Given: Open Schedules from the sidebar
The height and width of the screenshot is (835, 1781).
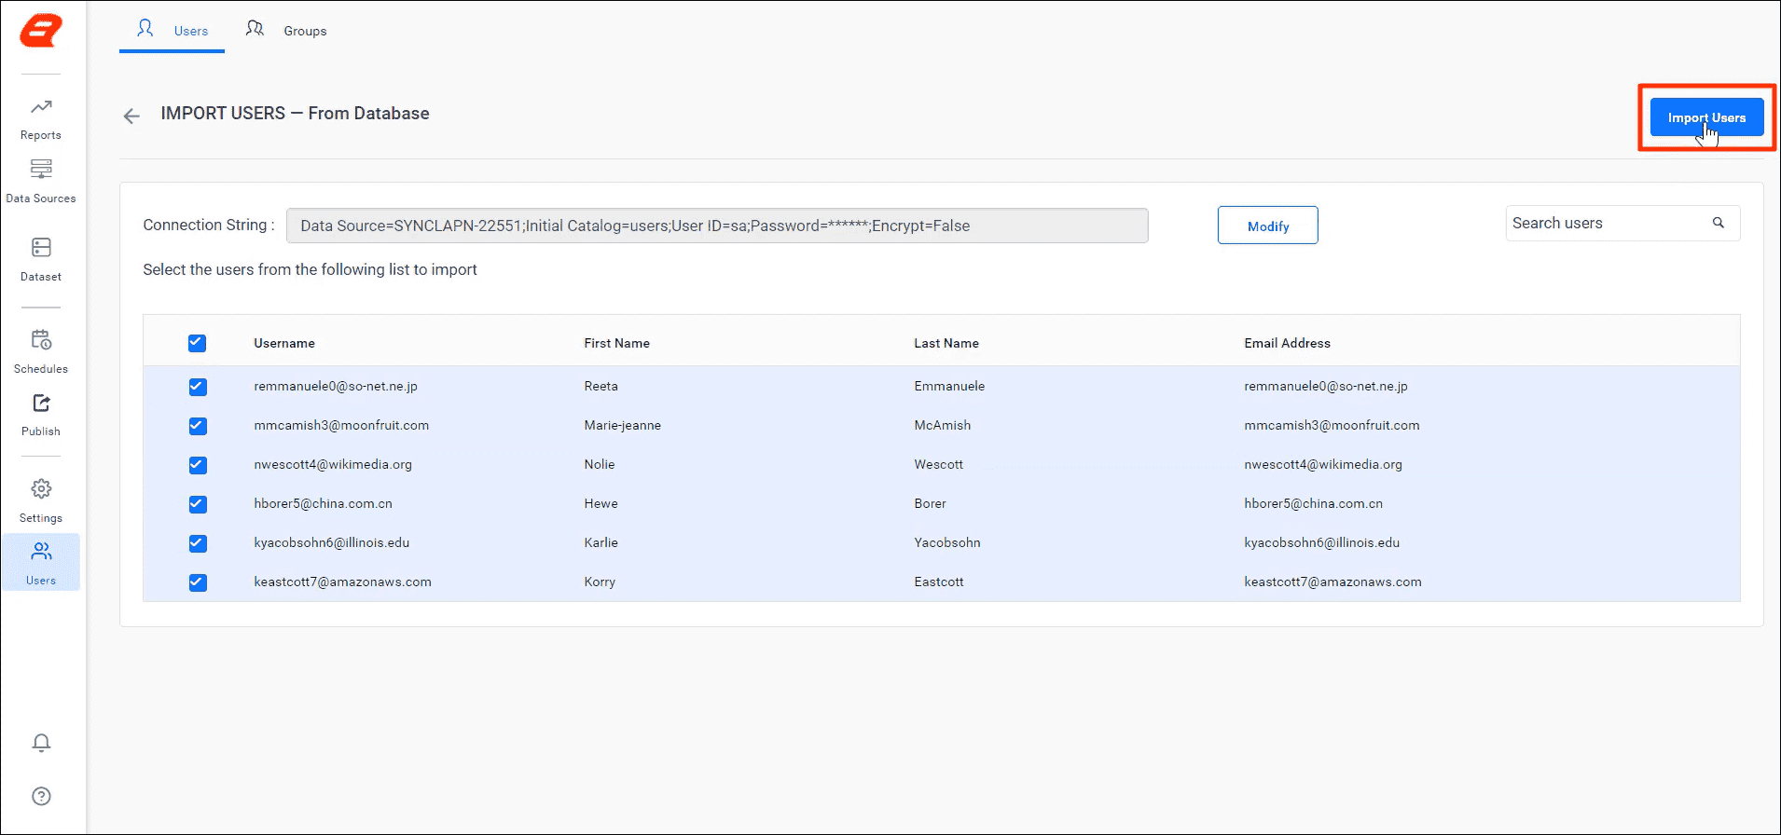Looking at the screenshot, I should click(x=41, y=351).
